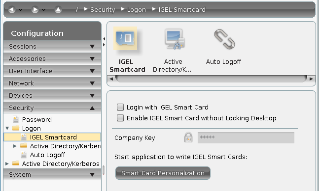Click Auto Logoff page icon in tree
The width and height of the screenshot is (319, 191).
(24, 155)
